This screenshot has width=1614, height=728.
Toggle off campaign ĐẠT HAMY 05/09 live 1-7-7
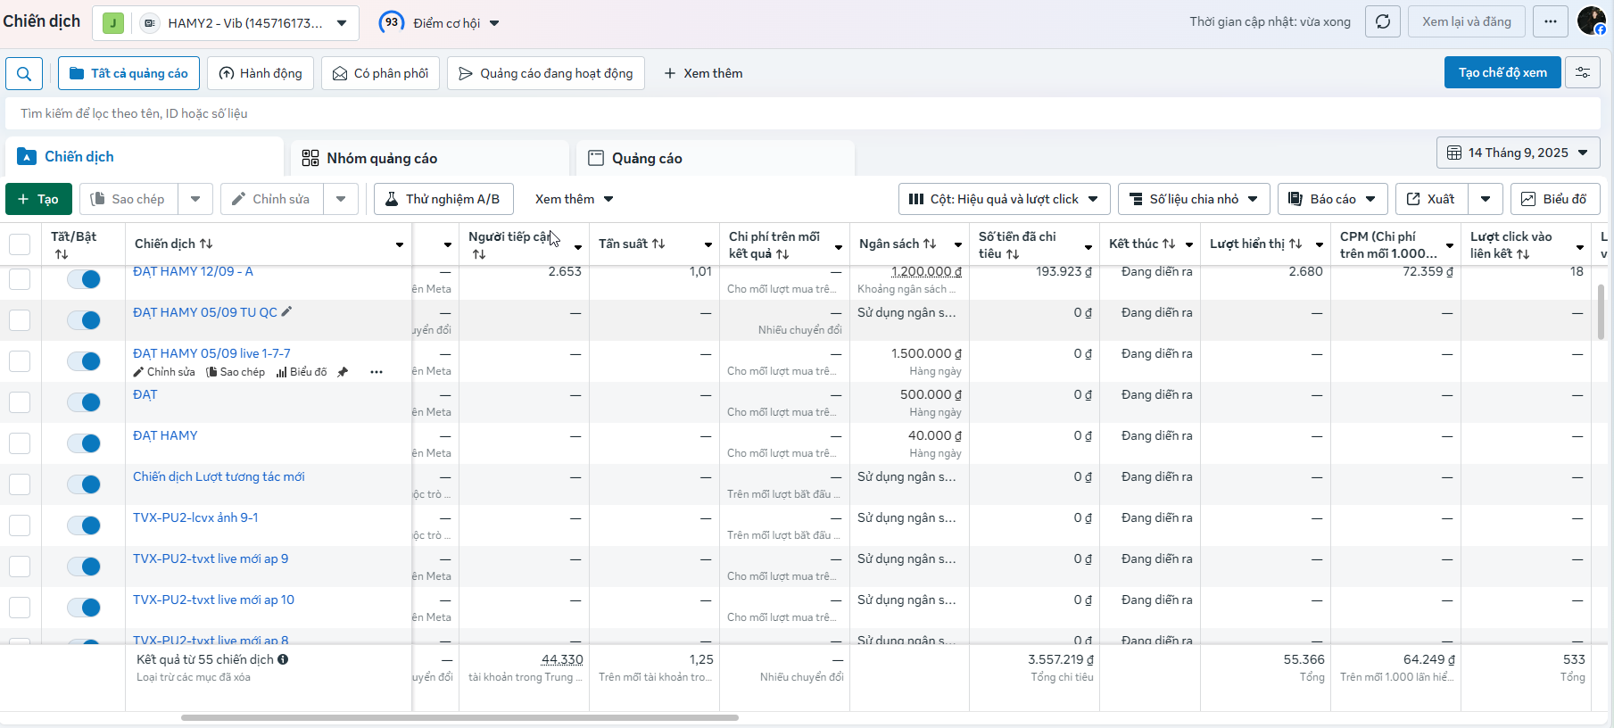[x=84, y=361]
